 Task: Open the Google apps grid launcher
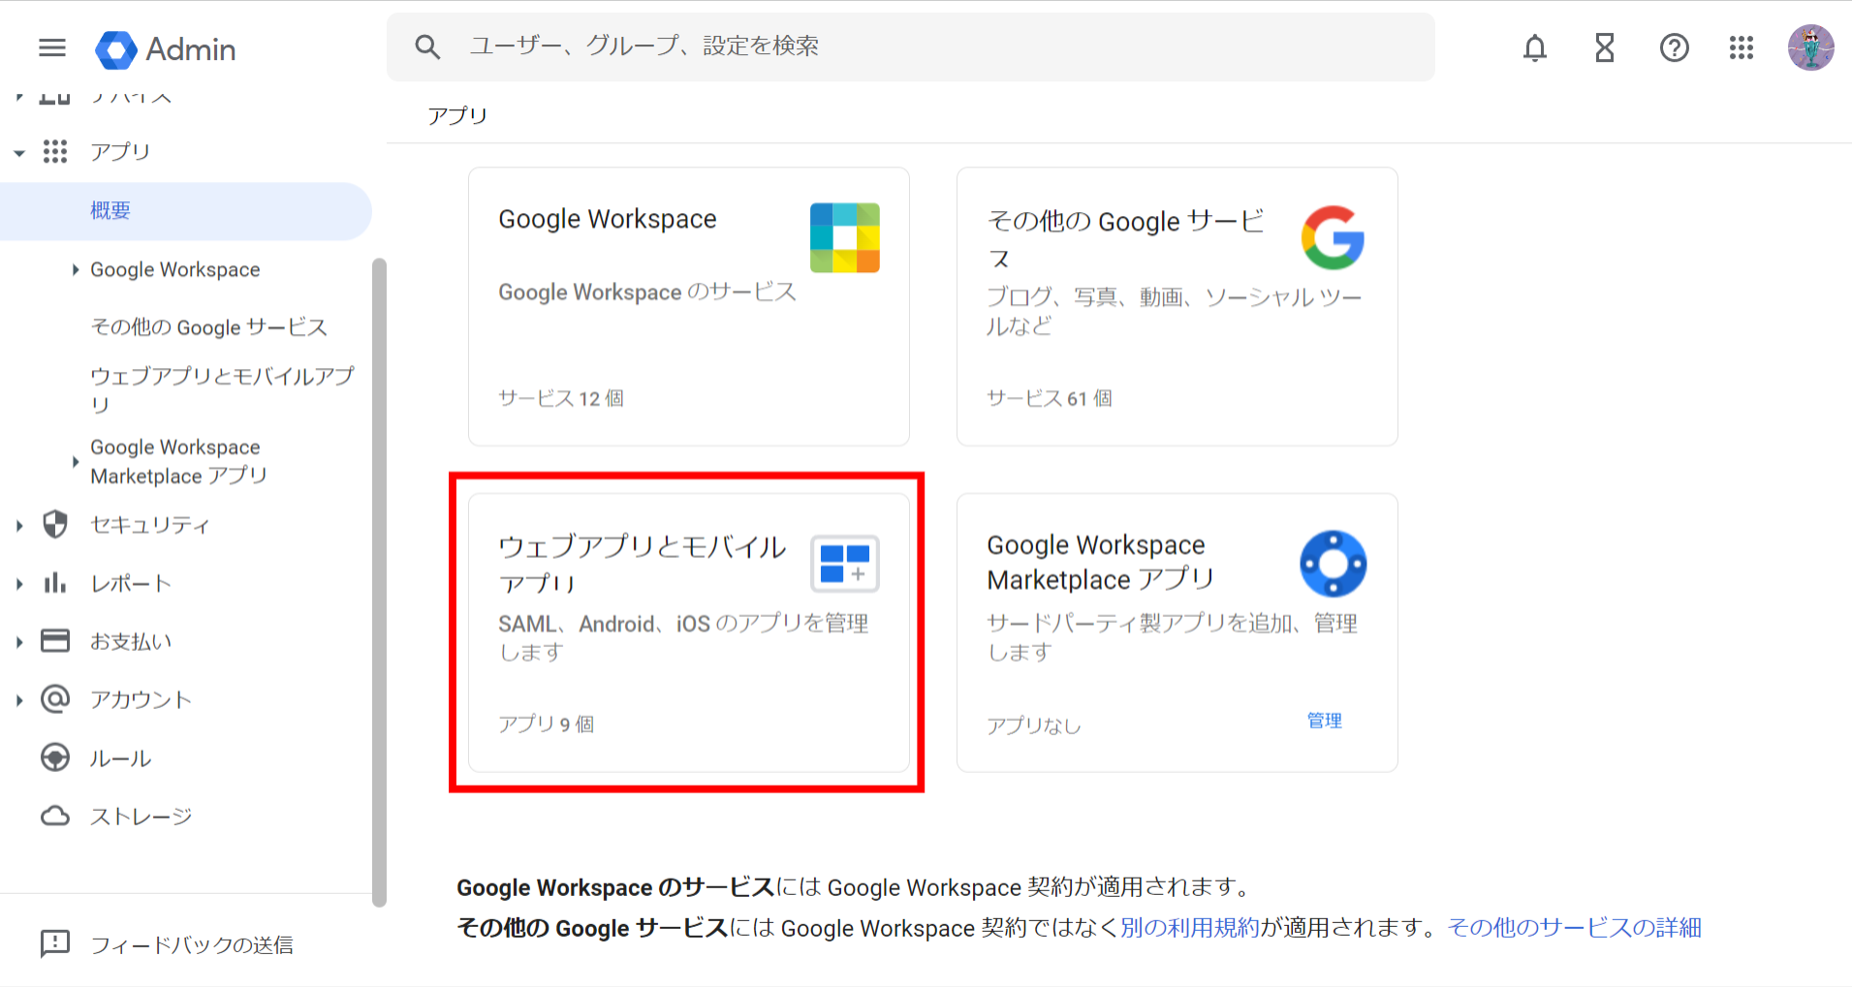tap(1742, 47)
